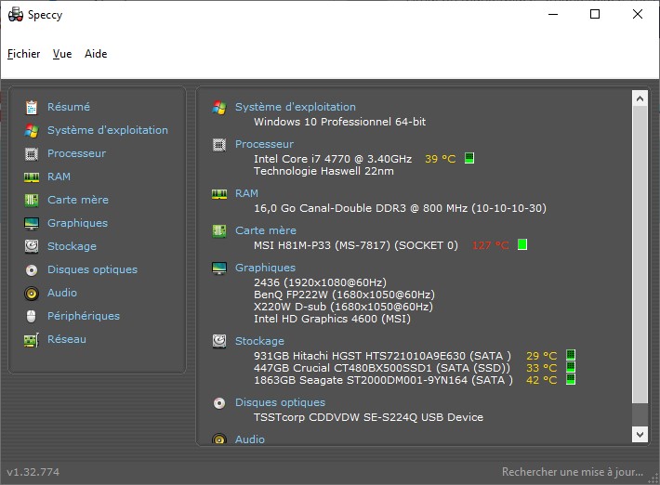Screen dimensions: 660x485
Task: Select the Périphériques mouse icon in sidebar
Action: point(32,316)
